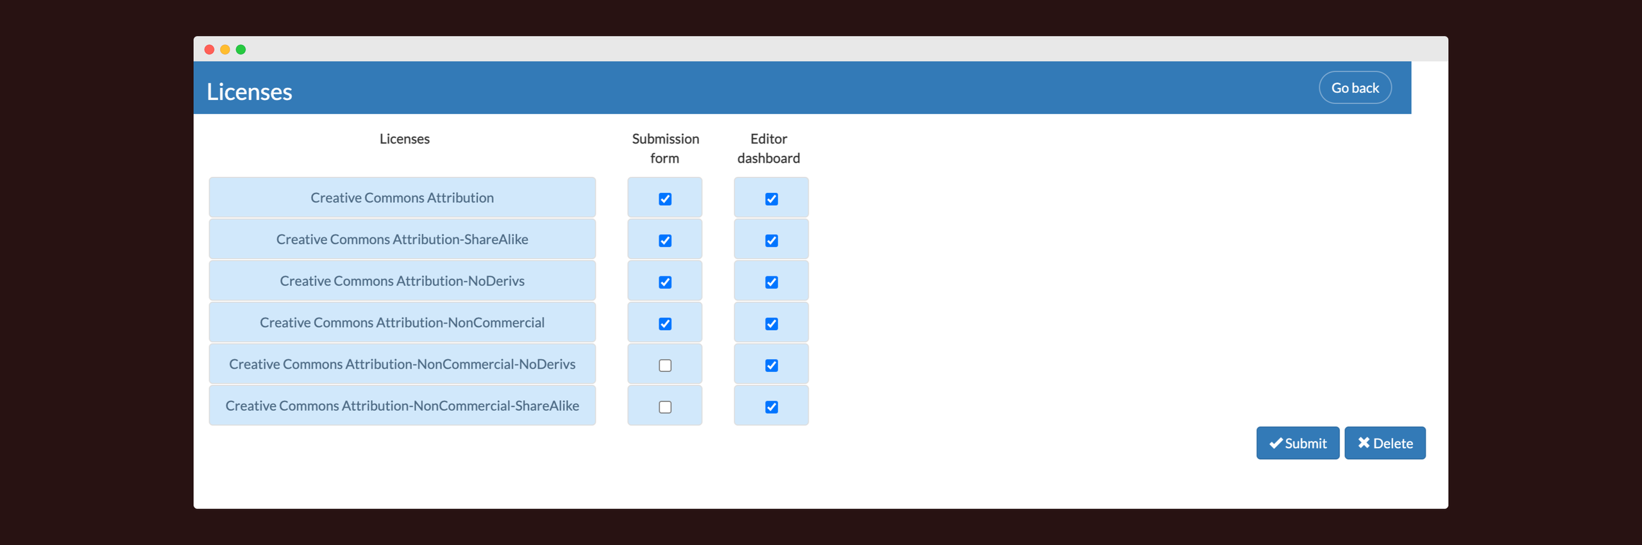This screenshot has height=545, width=1642.
Task: Uncheck Editor dashboard for Attribution-NonCommercial
Action: (x=772, y=324)
